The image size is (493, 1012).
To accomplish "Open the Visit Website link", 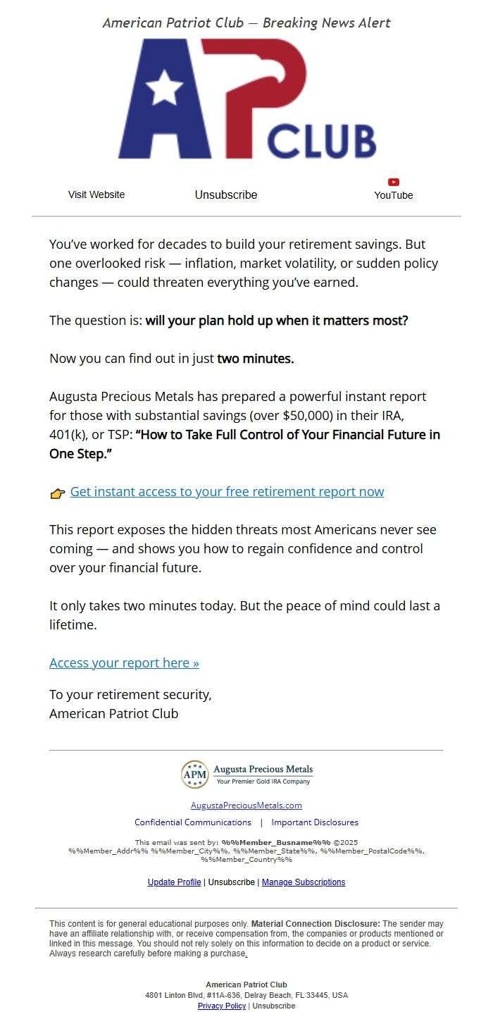I will click(96, 195).
